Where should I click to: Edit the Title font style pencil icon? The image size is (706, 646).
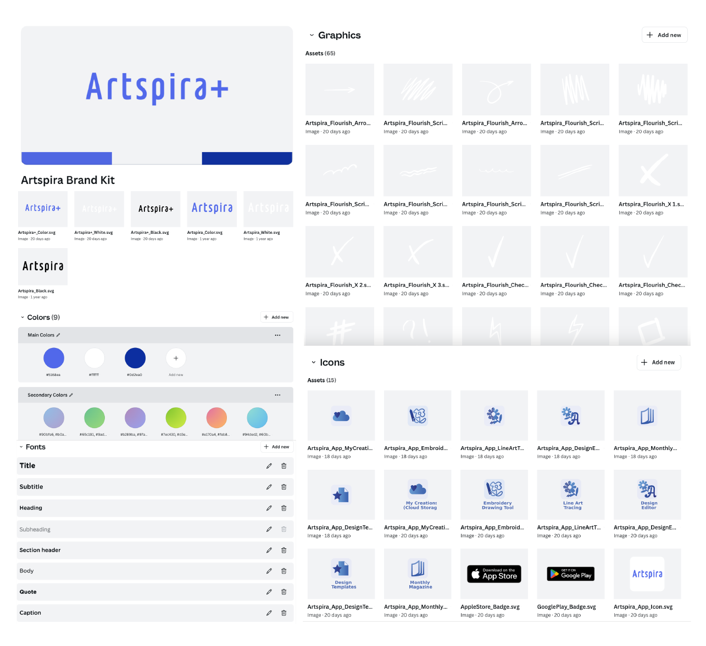pyautogui.click(x=269, y=466)
